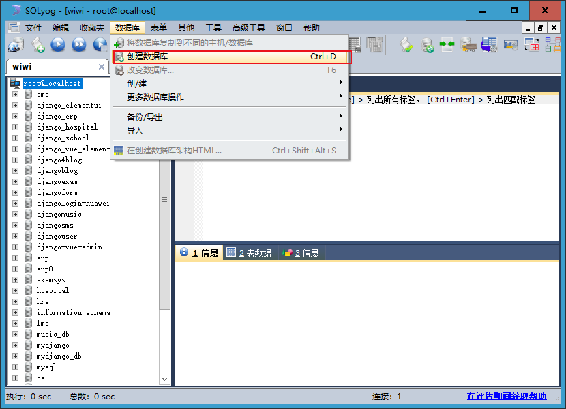Click the database icon beside lms
The width and height of the screenshot is (566, 409).
(x=29, y=323)
